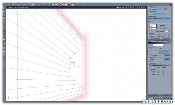This screenshot has width=175, height=105.
Task: Toggle the Soft Sel checkbox
Action: click(149, 36)
